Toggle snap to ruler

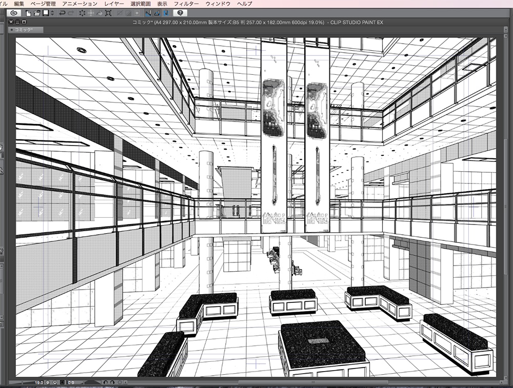tap(149, 13)
